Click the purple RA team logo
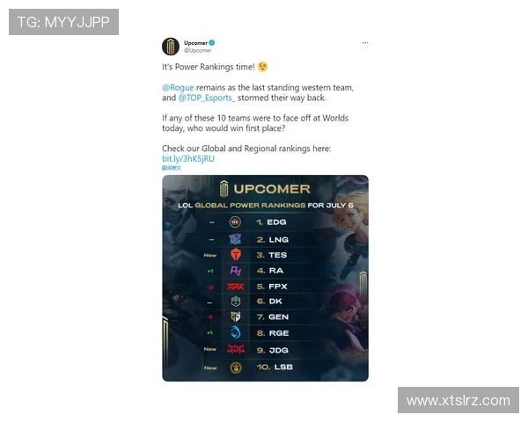Image resolution: width=528 pixels, height=422 pixels. [235, 271]
